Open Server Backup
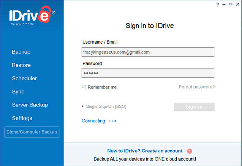Viewport: 242px width, 166px height. click(x=30, y=105)
